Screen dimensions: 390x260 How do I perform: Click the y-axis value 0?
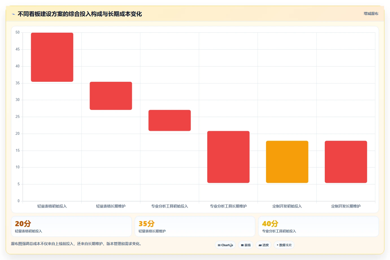[19, 201]
